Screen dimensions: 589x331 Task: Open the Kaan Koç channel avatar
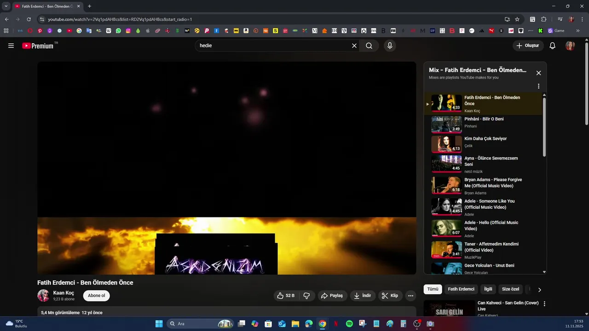pos(43,296)
